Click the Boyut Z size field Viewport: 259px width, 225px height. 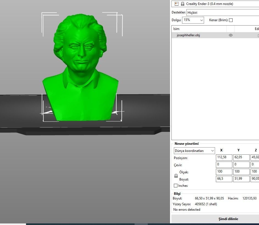[255, 179]
